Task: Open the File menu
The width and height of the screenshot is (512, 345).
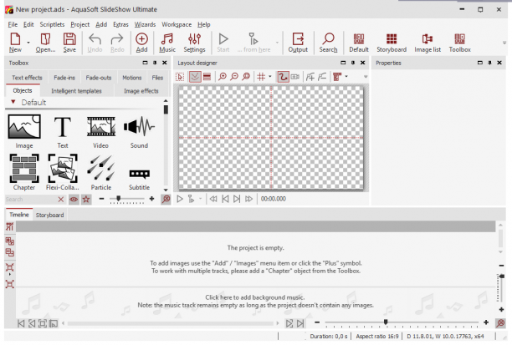Action: pos(13,24)
